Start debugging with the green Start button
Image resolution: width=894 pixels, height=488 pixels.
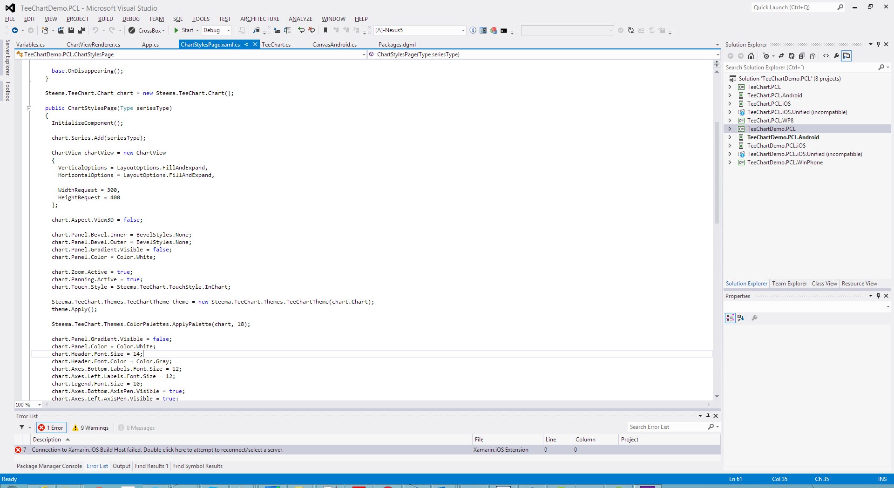pos(184,30)
